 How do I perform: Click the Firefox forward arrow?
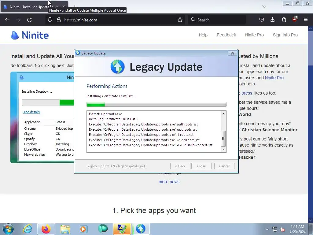18,20
